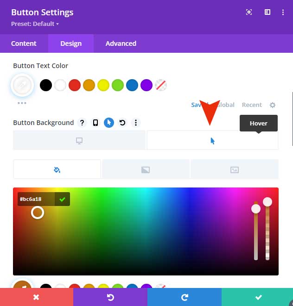Click the hue slider handle
The image size is (293, 306).
(255, 209)
